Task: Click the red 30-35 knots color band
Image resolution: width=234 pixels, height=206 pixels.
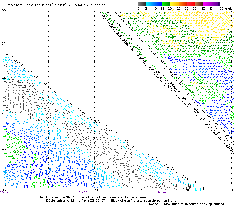Action: 191,4
